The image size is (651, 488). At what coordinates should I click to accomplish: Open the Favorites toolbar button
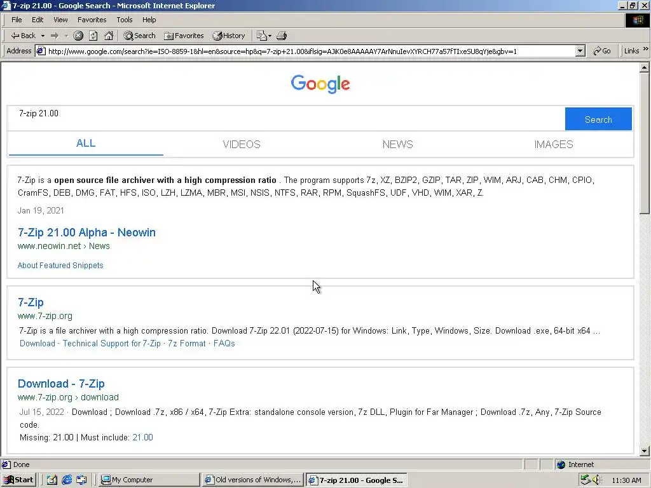(x=184, y=36)
